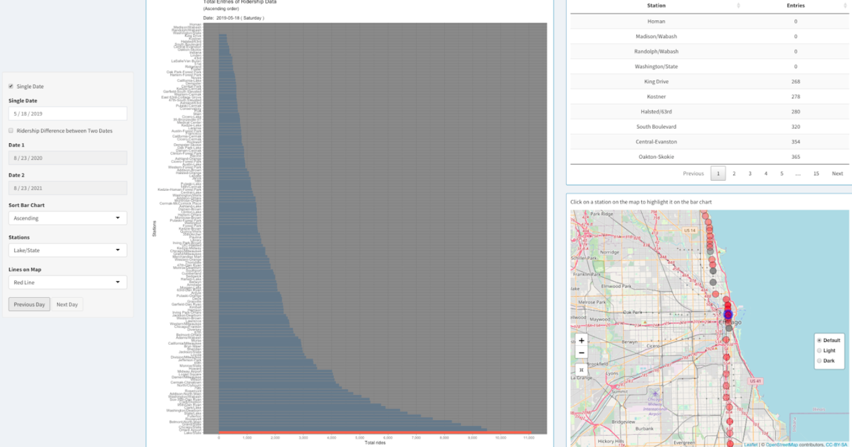Image resolution: width=852 pixels, height=447 pixels.
Task: Zoom in on the map
Action: click(x=582, y=341)
